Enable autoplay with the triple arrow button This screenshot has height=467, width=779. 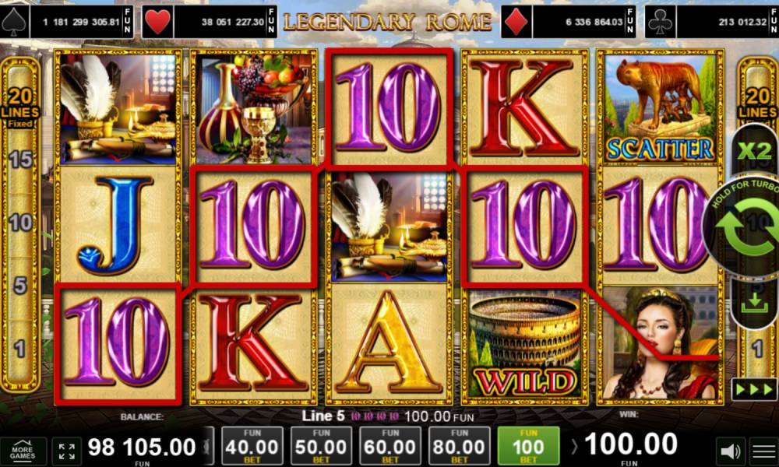point(755,389)
